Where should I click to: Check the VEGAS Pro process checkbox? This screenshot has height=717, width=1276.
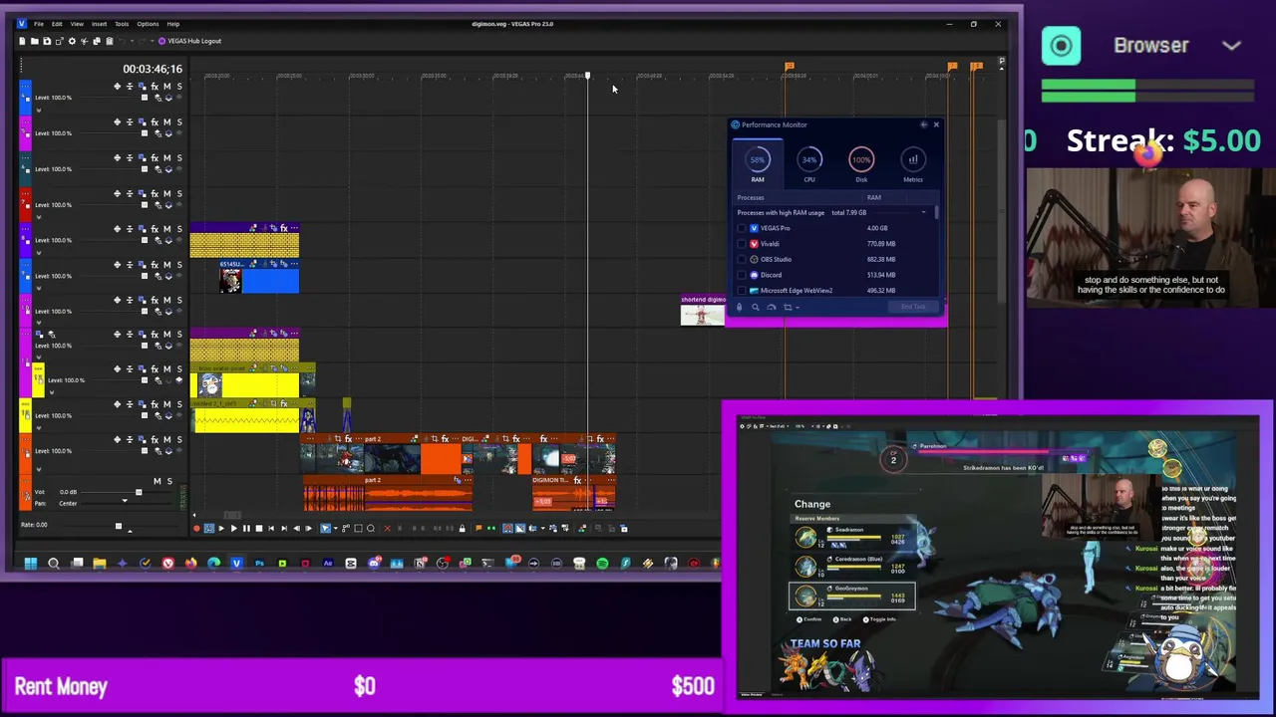pos(742,228)
